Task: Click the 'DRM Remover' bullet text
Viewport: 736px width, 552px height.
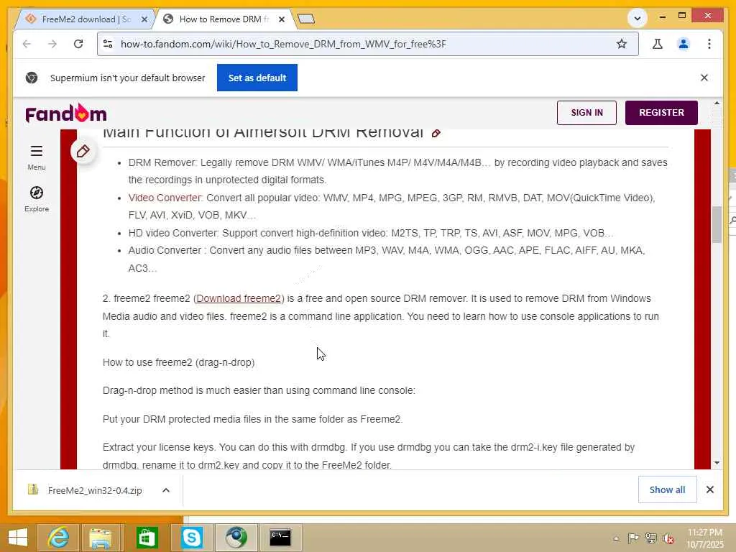Action: [x=398, y=171]
